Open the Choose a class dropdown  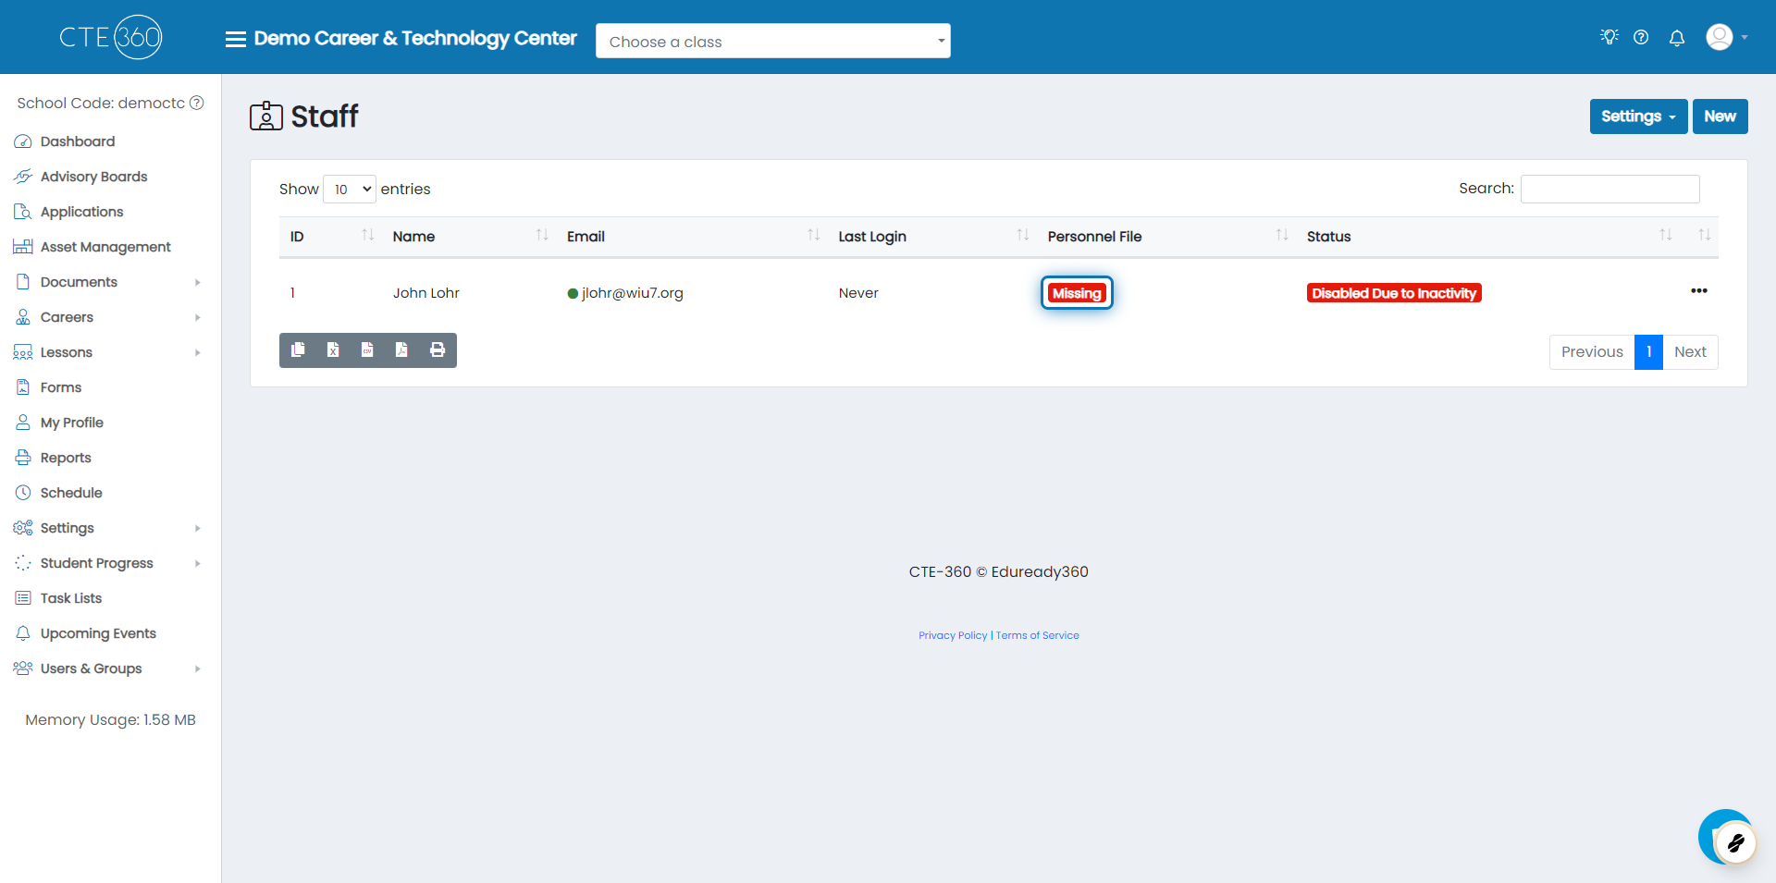(x=772, y=42)
